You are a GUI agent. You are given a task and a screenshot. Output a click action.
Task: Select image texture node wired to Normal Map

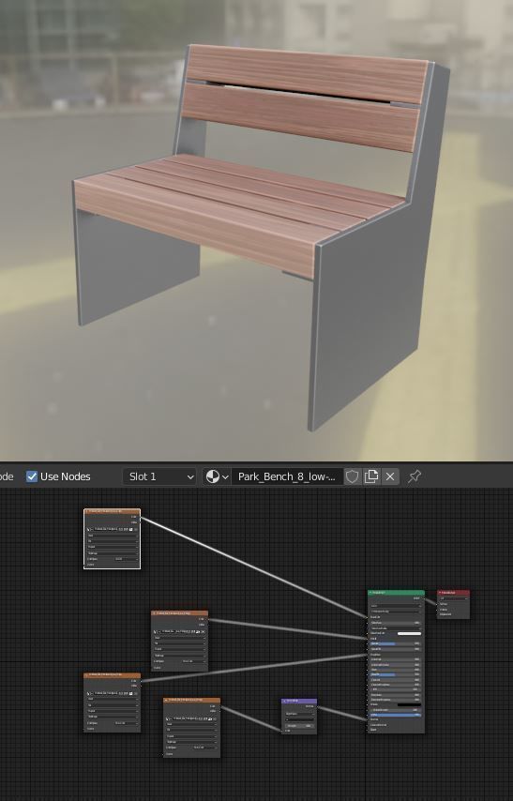tap(191, 728)
